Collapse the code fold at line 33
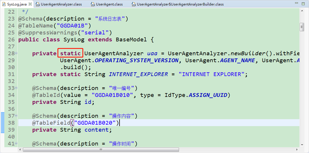 pos(16,88)
